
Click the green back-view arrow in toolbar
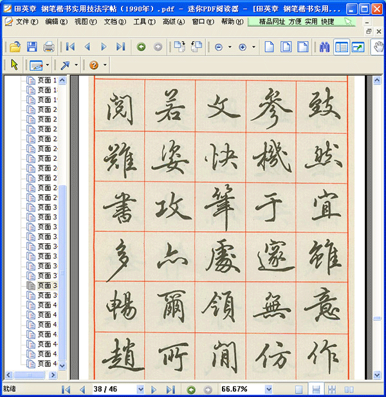click(x=142, y=47)
